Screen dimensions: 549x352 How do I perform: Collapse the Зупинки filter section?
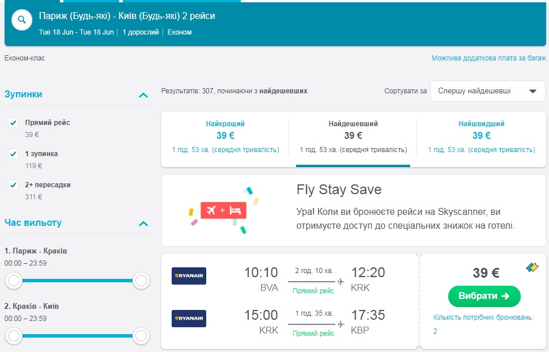[143, 94]
